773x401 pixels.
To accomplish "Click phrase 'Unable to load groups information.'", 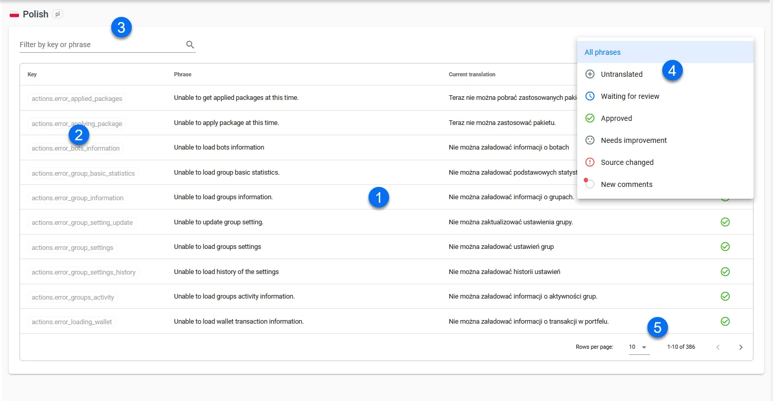I will [223, 197].
